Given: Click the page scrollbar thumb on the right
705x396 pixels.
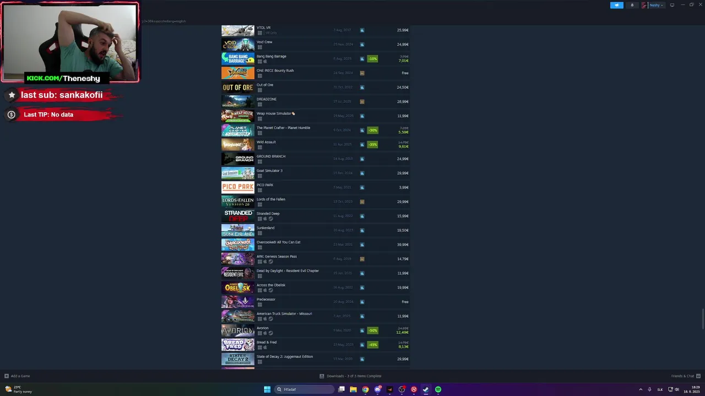Looking at the screenshot, I should (703, 319).
